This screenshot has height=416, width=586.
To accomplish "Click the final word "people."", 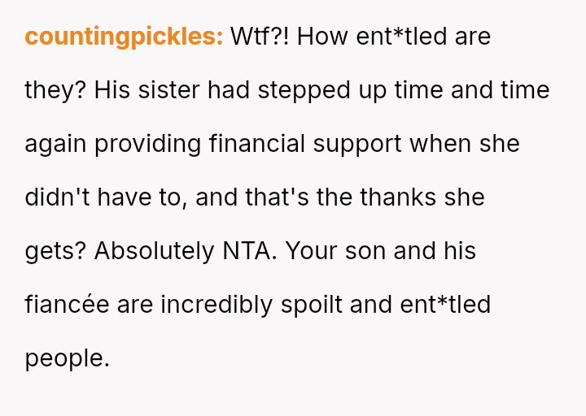I will click(67, 358).
